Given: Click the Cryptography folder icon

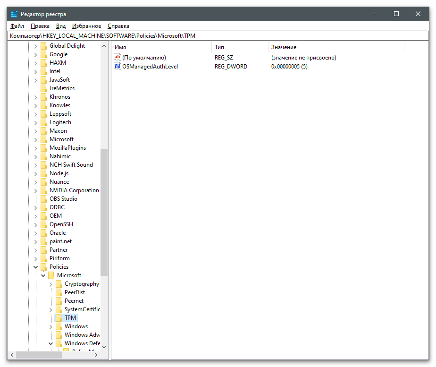Looking at the screenshot, I should point(59,284).
